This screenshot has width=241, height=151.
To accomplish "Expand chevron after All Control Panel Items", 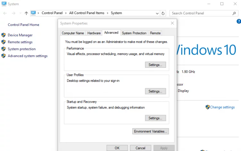I will tap(107, 13).
